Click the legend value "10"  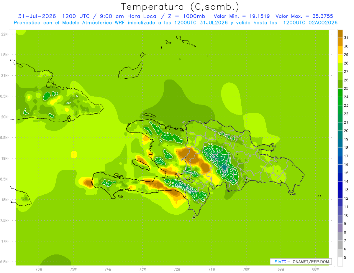(346, 215)
